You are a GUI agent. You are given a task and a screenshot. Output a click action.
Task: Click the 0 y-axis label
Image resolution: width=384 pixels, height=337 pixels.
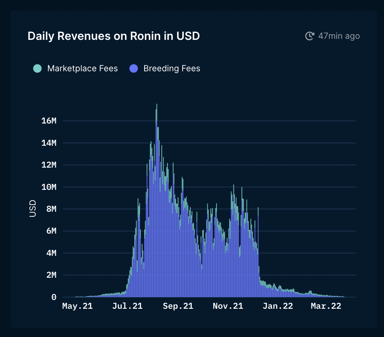point(54,297)
